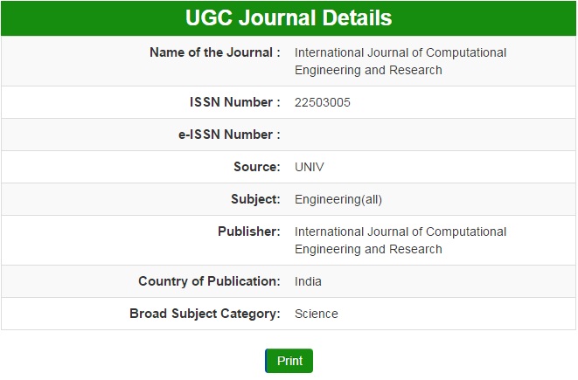Click the 'Name of the Journal' label
Viewport: 578px width, 380px height.
coord(214,52)
